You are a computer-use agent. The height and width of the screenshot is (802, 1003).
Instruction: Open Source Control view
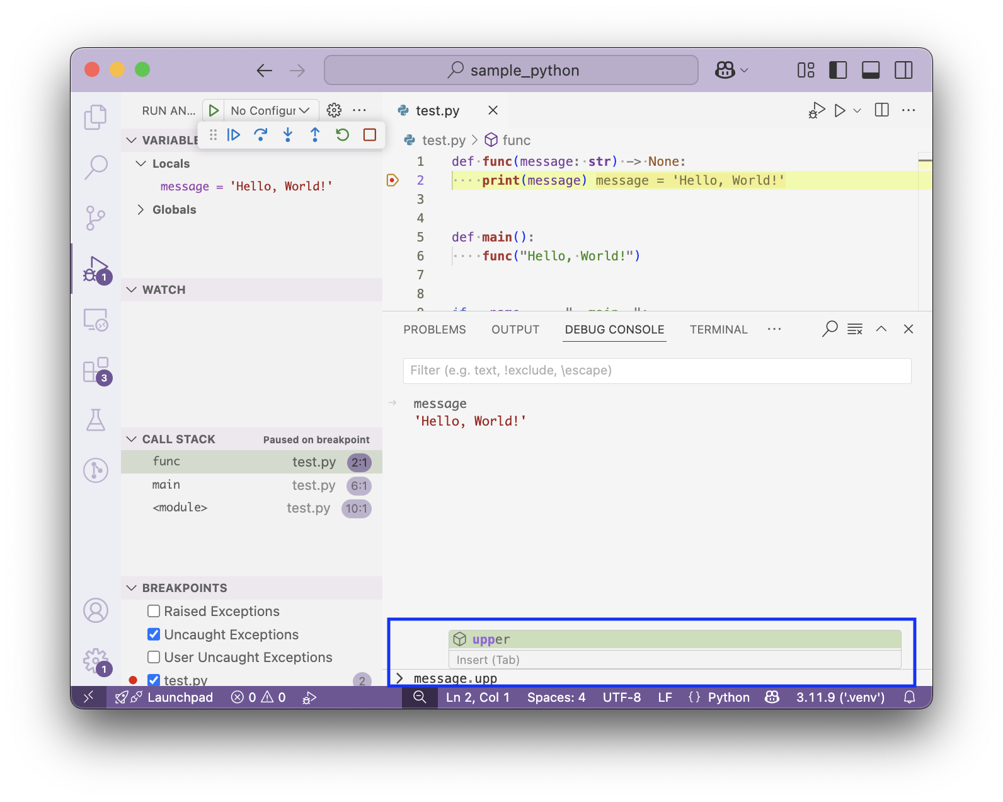point(96,218)
